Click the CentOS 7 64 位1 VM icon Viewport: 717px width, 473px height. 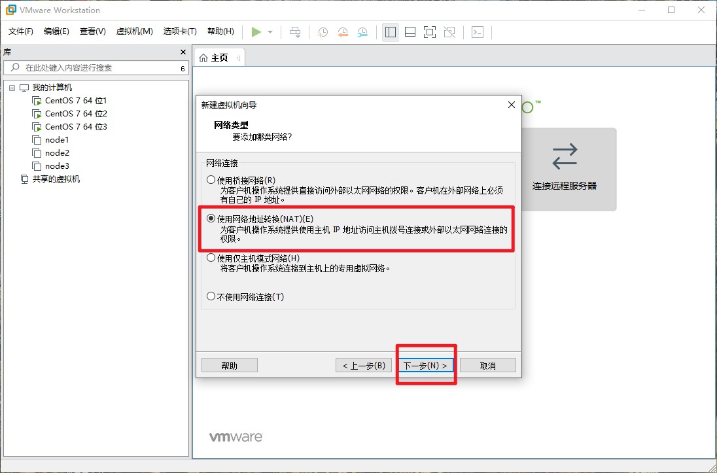pyautogui.click(x=37, y=101)
